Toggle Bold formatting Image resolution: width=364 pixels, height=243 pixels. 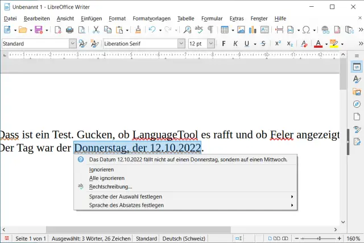(224, 44)
